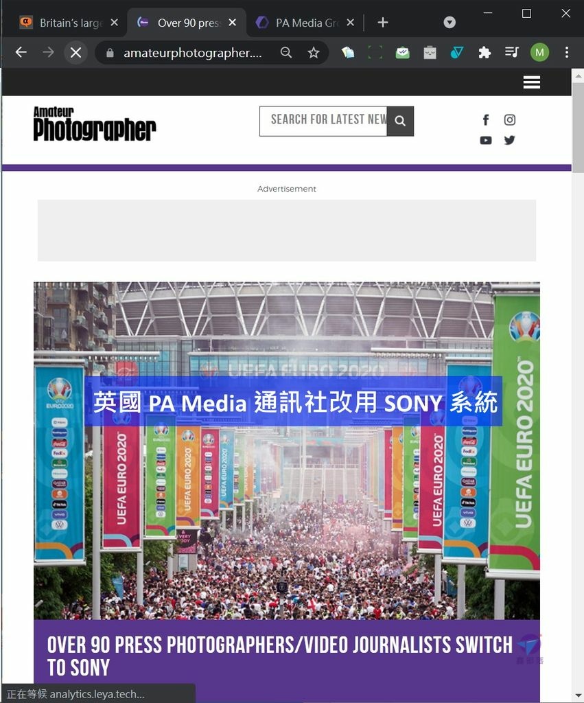Go to the Amateur Photographer home logo
584x703 pixels.
95,124
